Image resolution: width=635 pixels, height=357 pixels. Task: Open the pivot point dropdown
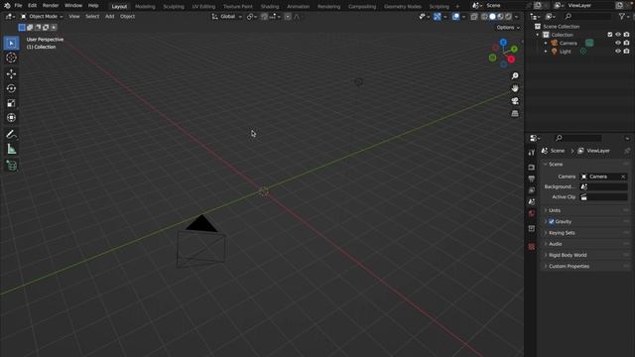[251, 17]
